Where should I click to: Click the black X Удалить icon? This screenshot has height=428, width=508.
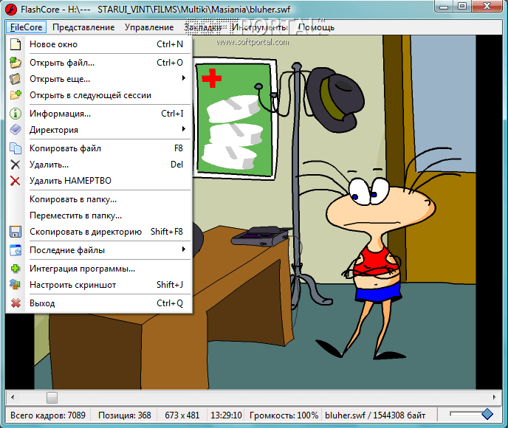(x=16, y=165)
